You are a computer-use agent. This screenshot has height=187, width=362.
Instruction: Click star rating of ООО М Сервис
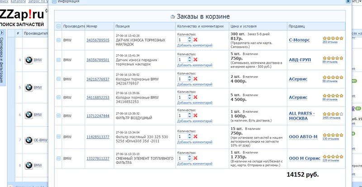click(x=333, y=157)
